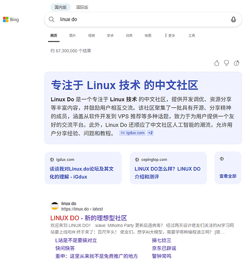This screenshot has width=251, height=264.
Task: Click the thumbs up feedback icon
Action: (x=217, y=63)
